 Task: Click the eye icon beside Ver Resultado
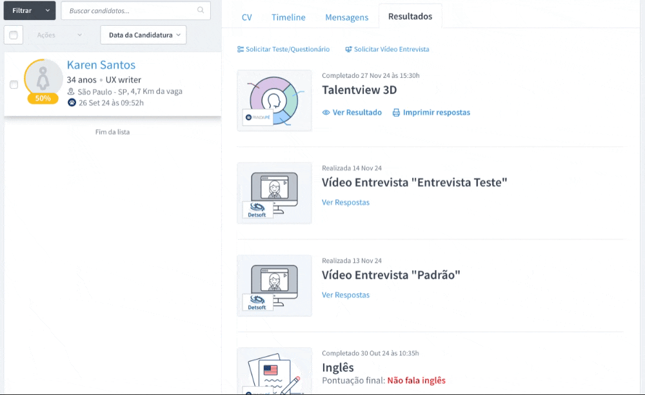[x=326, y=113]
